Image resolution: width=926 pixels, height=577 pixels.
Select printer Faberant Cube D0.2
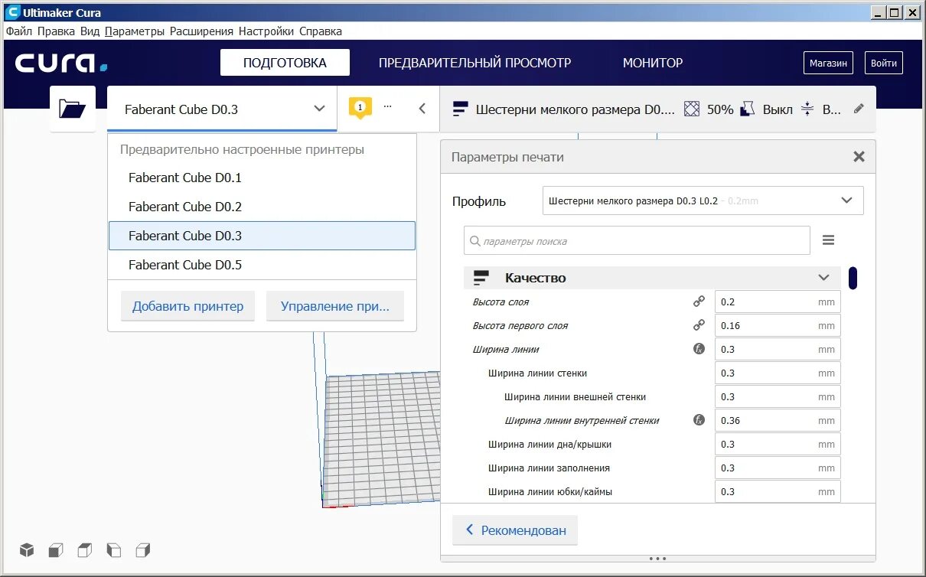tap(262, 207)
